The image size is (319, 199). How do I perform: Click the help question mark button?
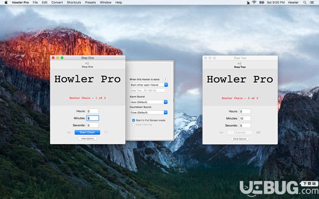point(165,80)
